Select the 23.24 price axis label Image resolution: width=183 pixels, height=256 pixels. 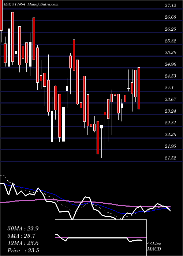tap(171, 111)
